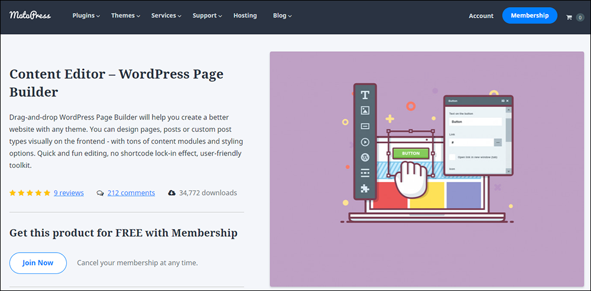This screenshot has height=291, width=591.
Task: Click the page builder illustration image
Action: pyautogui.click(x=427, y=169)
